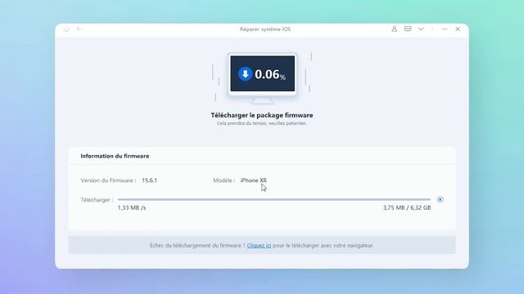
Task: Click 'Cela prendra du temps' subtitle text
Action: (x=262, y=123)
